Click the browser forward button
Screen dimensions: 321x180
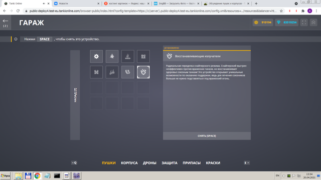coord(11,11)
